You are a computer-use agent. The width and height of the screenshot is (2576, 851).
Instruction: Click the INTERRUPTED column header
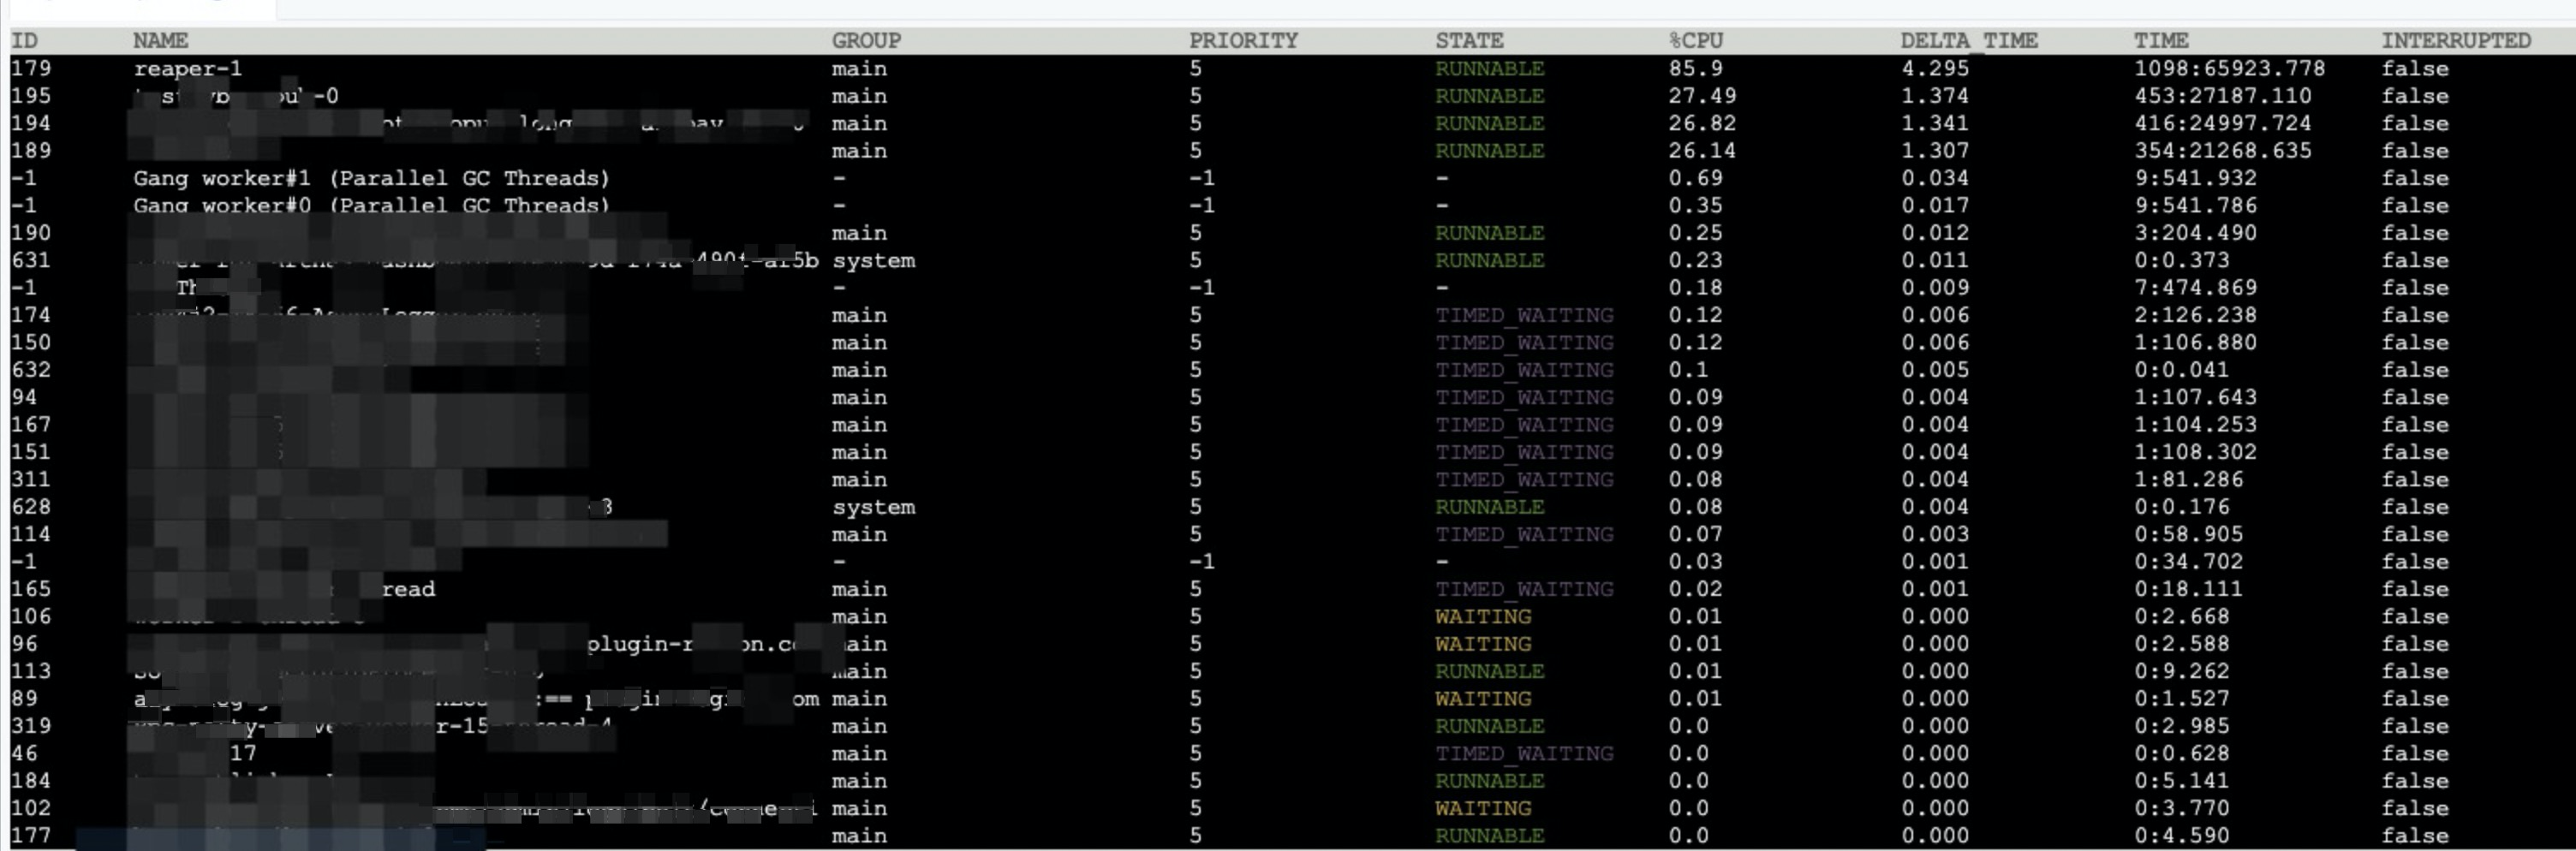pos(2456,41)
